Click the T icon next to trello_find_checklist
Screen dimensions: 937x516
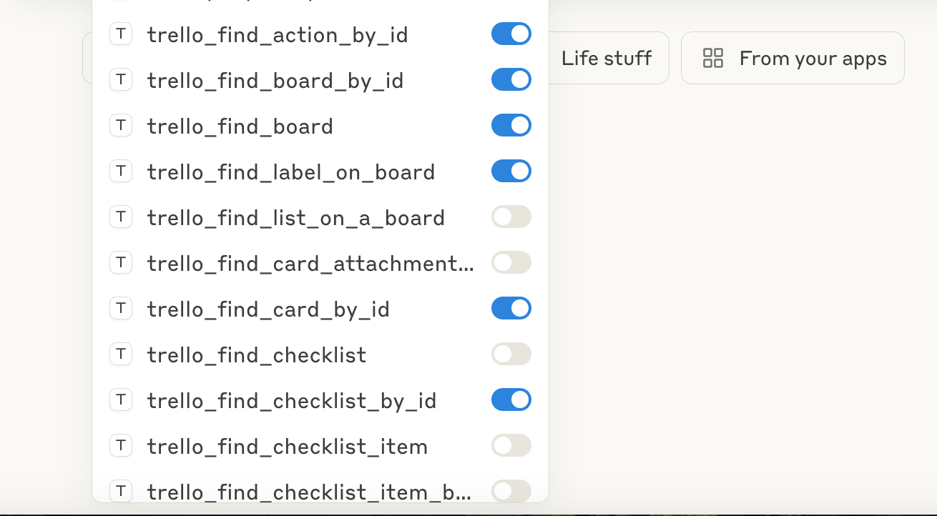(x=121, y=354)
